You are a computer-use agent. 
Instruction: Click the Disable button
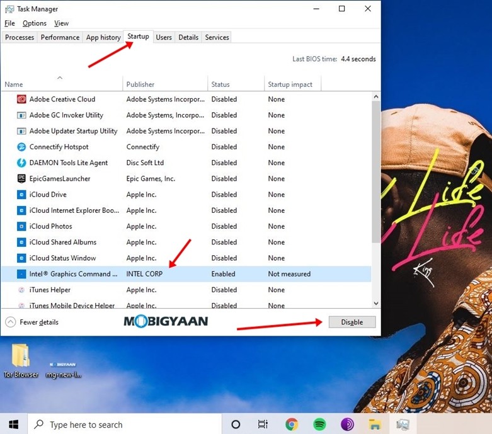pyautogui.click(x=352, y=322)
